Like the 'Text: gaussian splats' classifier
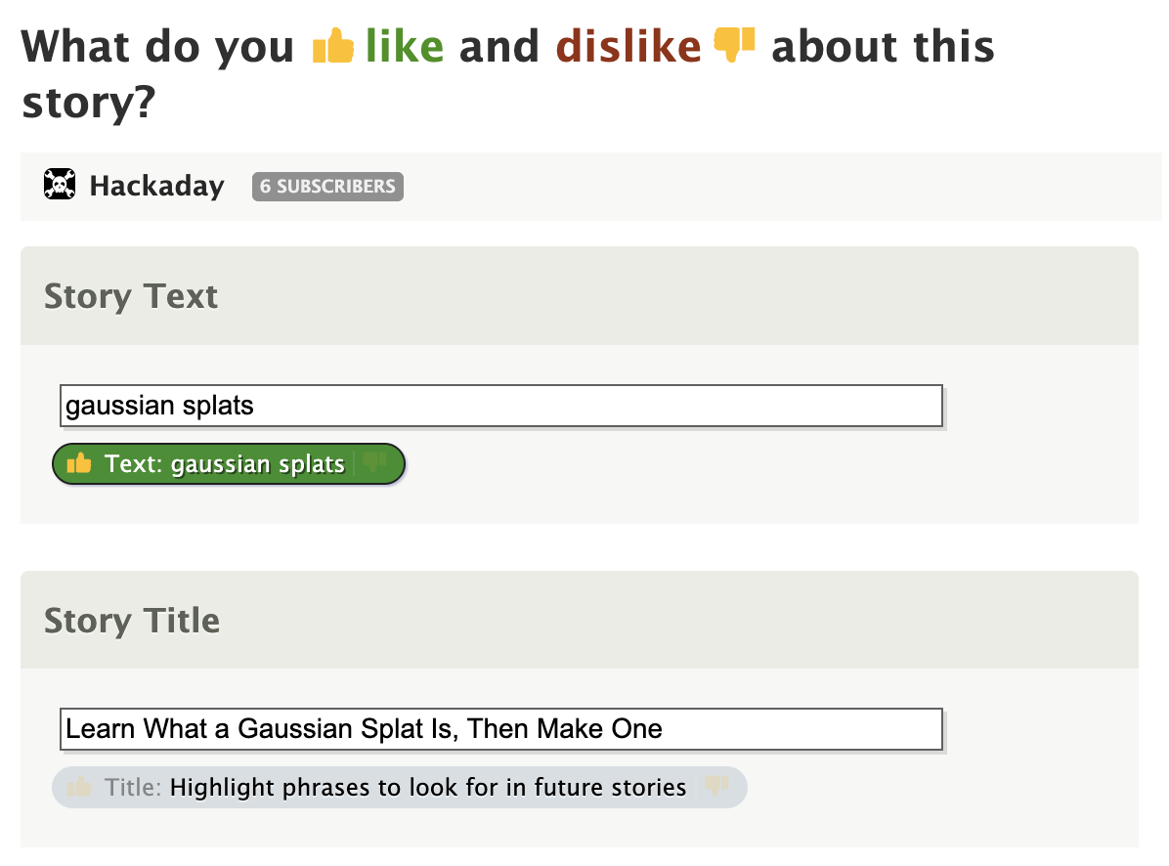The height and width of the screenshot is (866, 1169). pyautogui.click(x=79, y=464)
